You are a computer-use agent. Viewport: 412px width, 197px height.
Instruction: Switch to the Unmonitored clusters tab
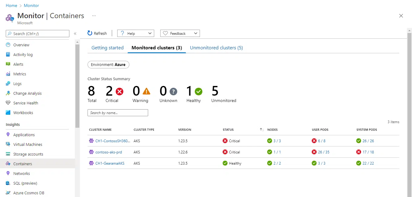(x=216, y=48)
